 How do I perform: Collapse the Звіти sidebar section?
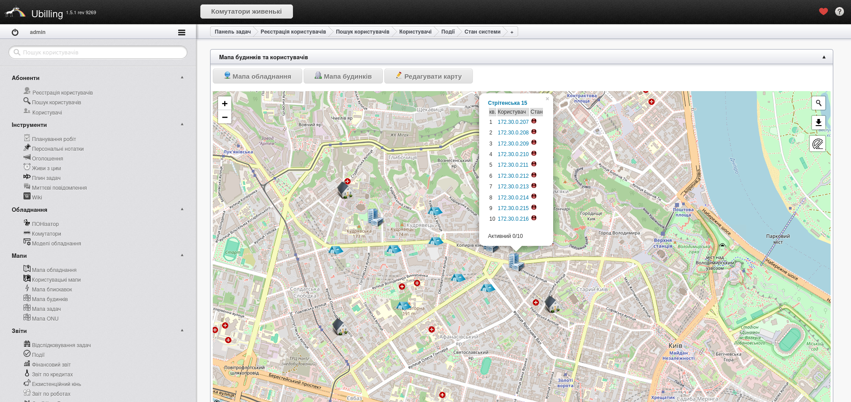pos(182,330)
